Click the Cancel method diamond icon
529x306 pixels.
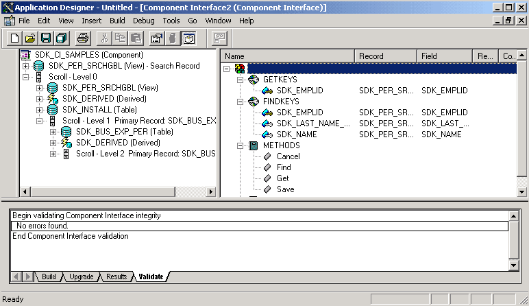coord(267,156)
